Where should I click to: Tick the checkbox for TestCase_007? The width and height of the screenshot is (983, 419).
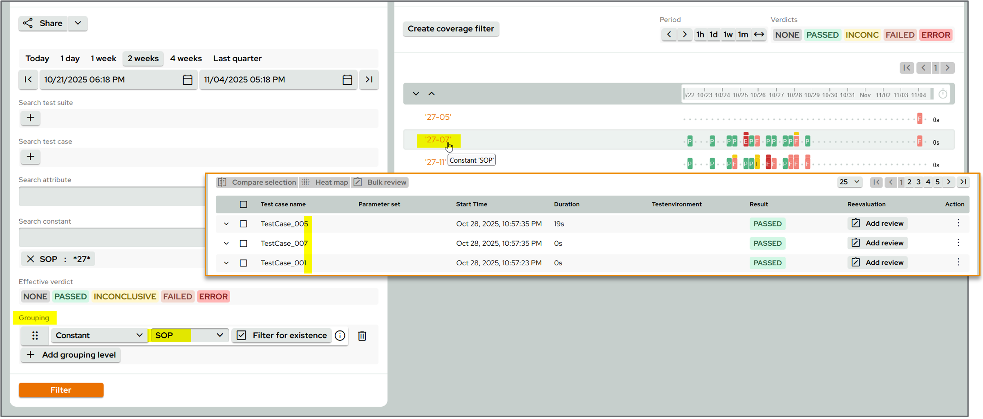(244, 243)
